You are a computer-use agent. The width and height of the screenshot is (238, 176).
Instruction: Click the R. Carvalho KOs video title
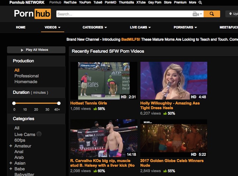point(102,163)
